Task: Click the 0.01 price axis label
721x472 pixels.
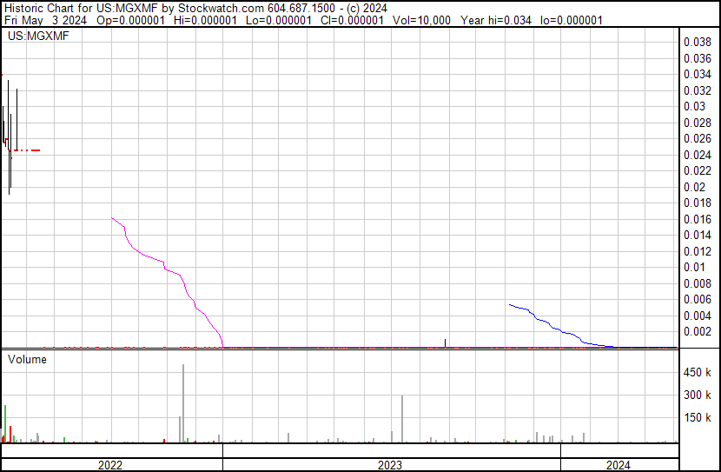Action: pyautogui.click(x=694, y=267)
